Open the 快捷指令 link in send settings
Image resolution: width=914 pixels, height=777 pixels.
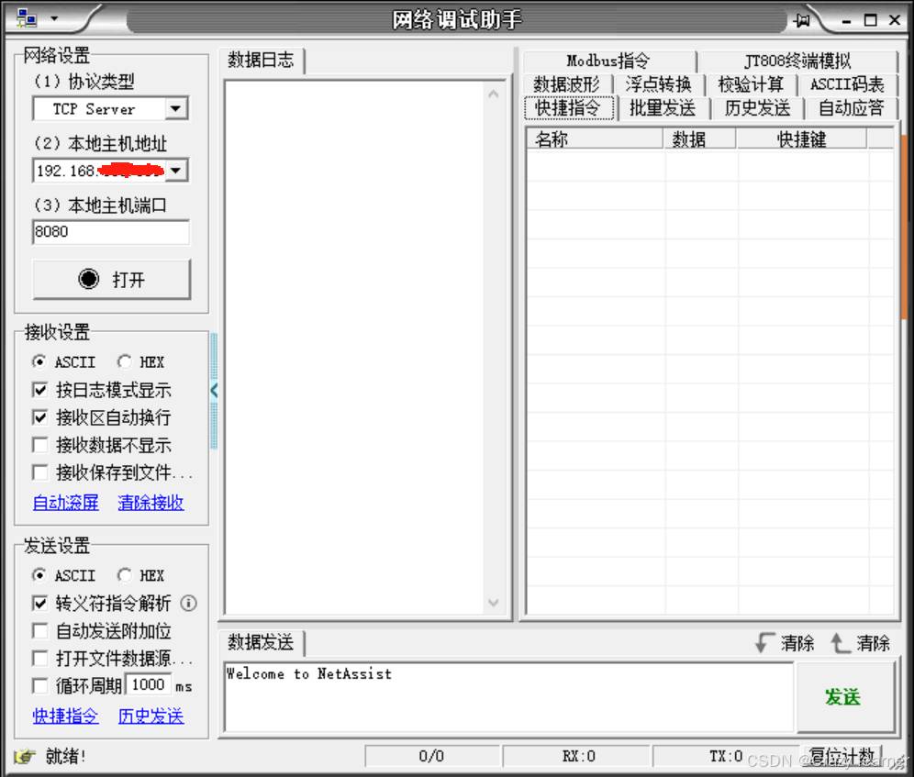point(66,716)
